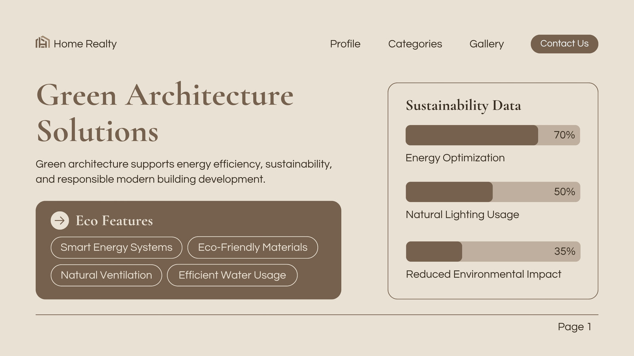
Task: Open the Profile menu item
Action: click(345, 44)
